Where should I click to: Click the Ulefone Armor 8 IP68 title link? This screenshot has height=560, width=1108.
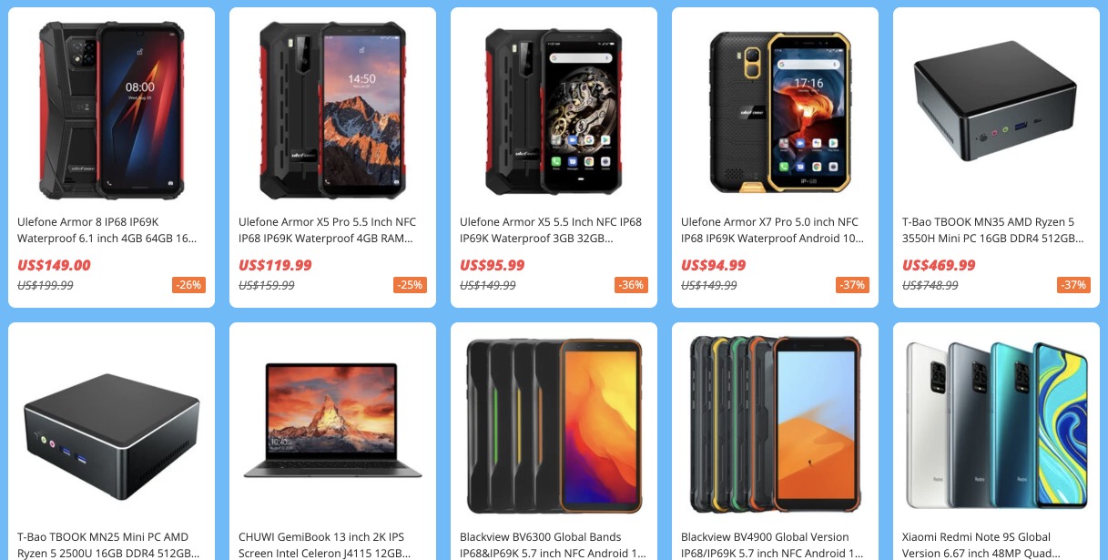107,230
